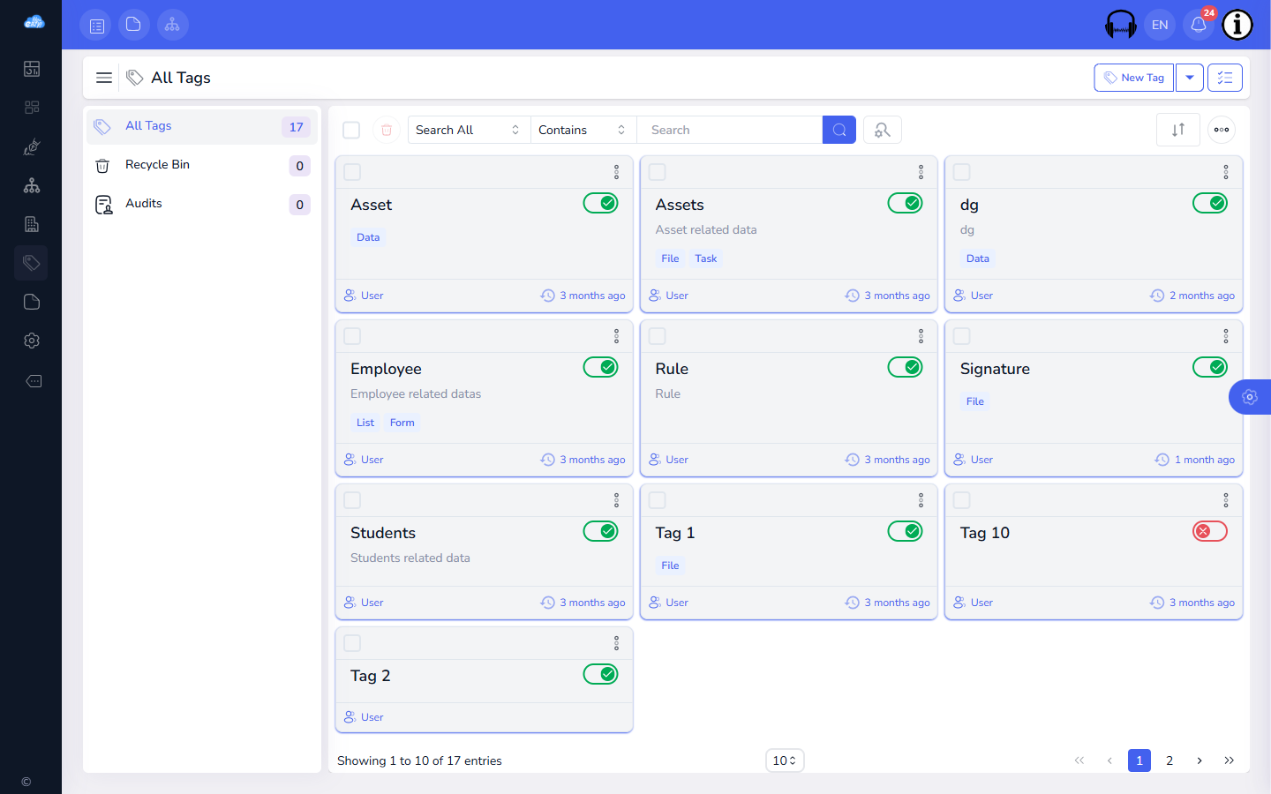Open the kebab menu on the Rule card
Viewport: 1271px width, 794px height.
[921, 336]
